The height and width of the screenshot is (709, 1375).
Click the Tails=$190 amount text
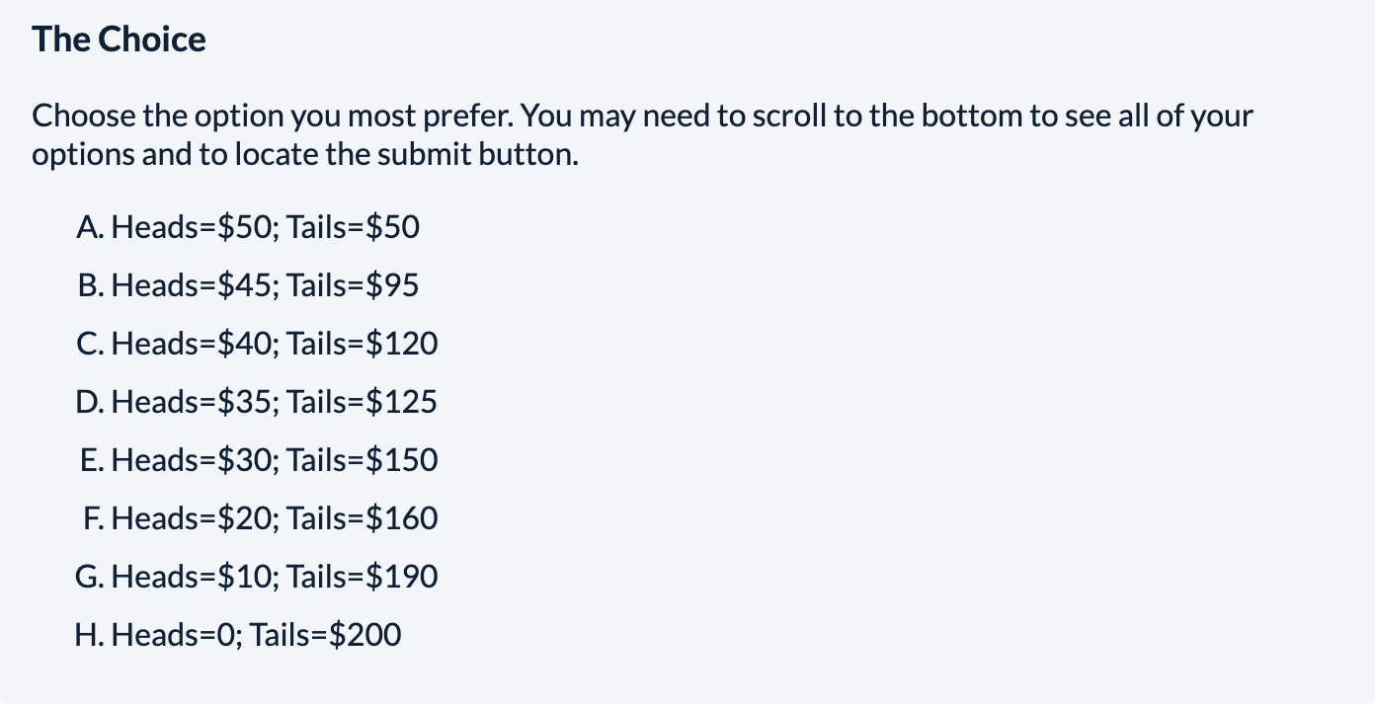point(363,578)
